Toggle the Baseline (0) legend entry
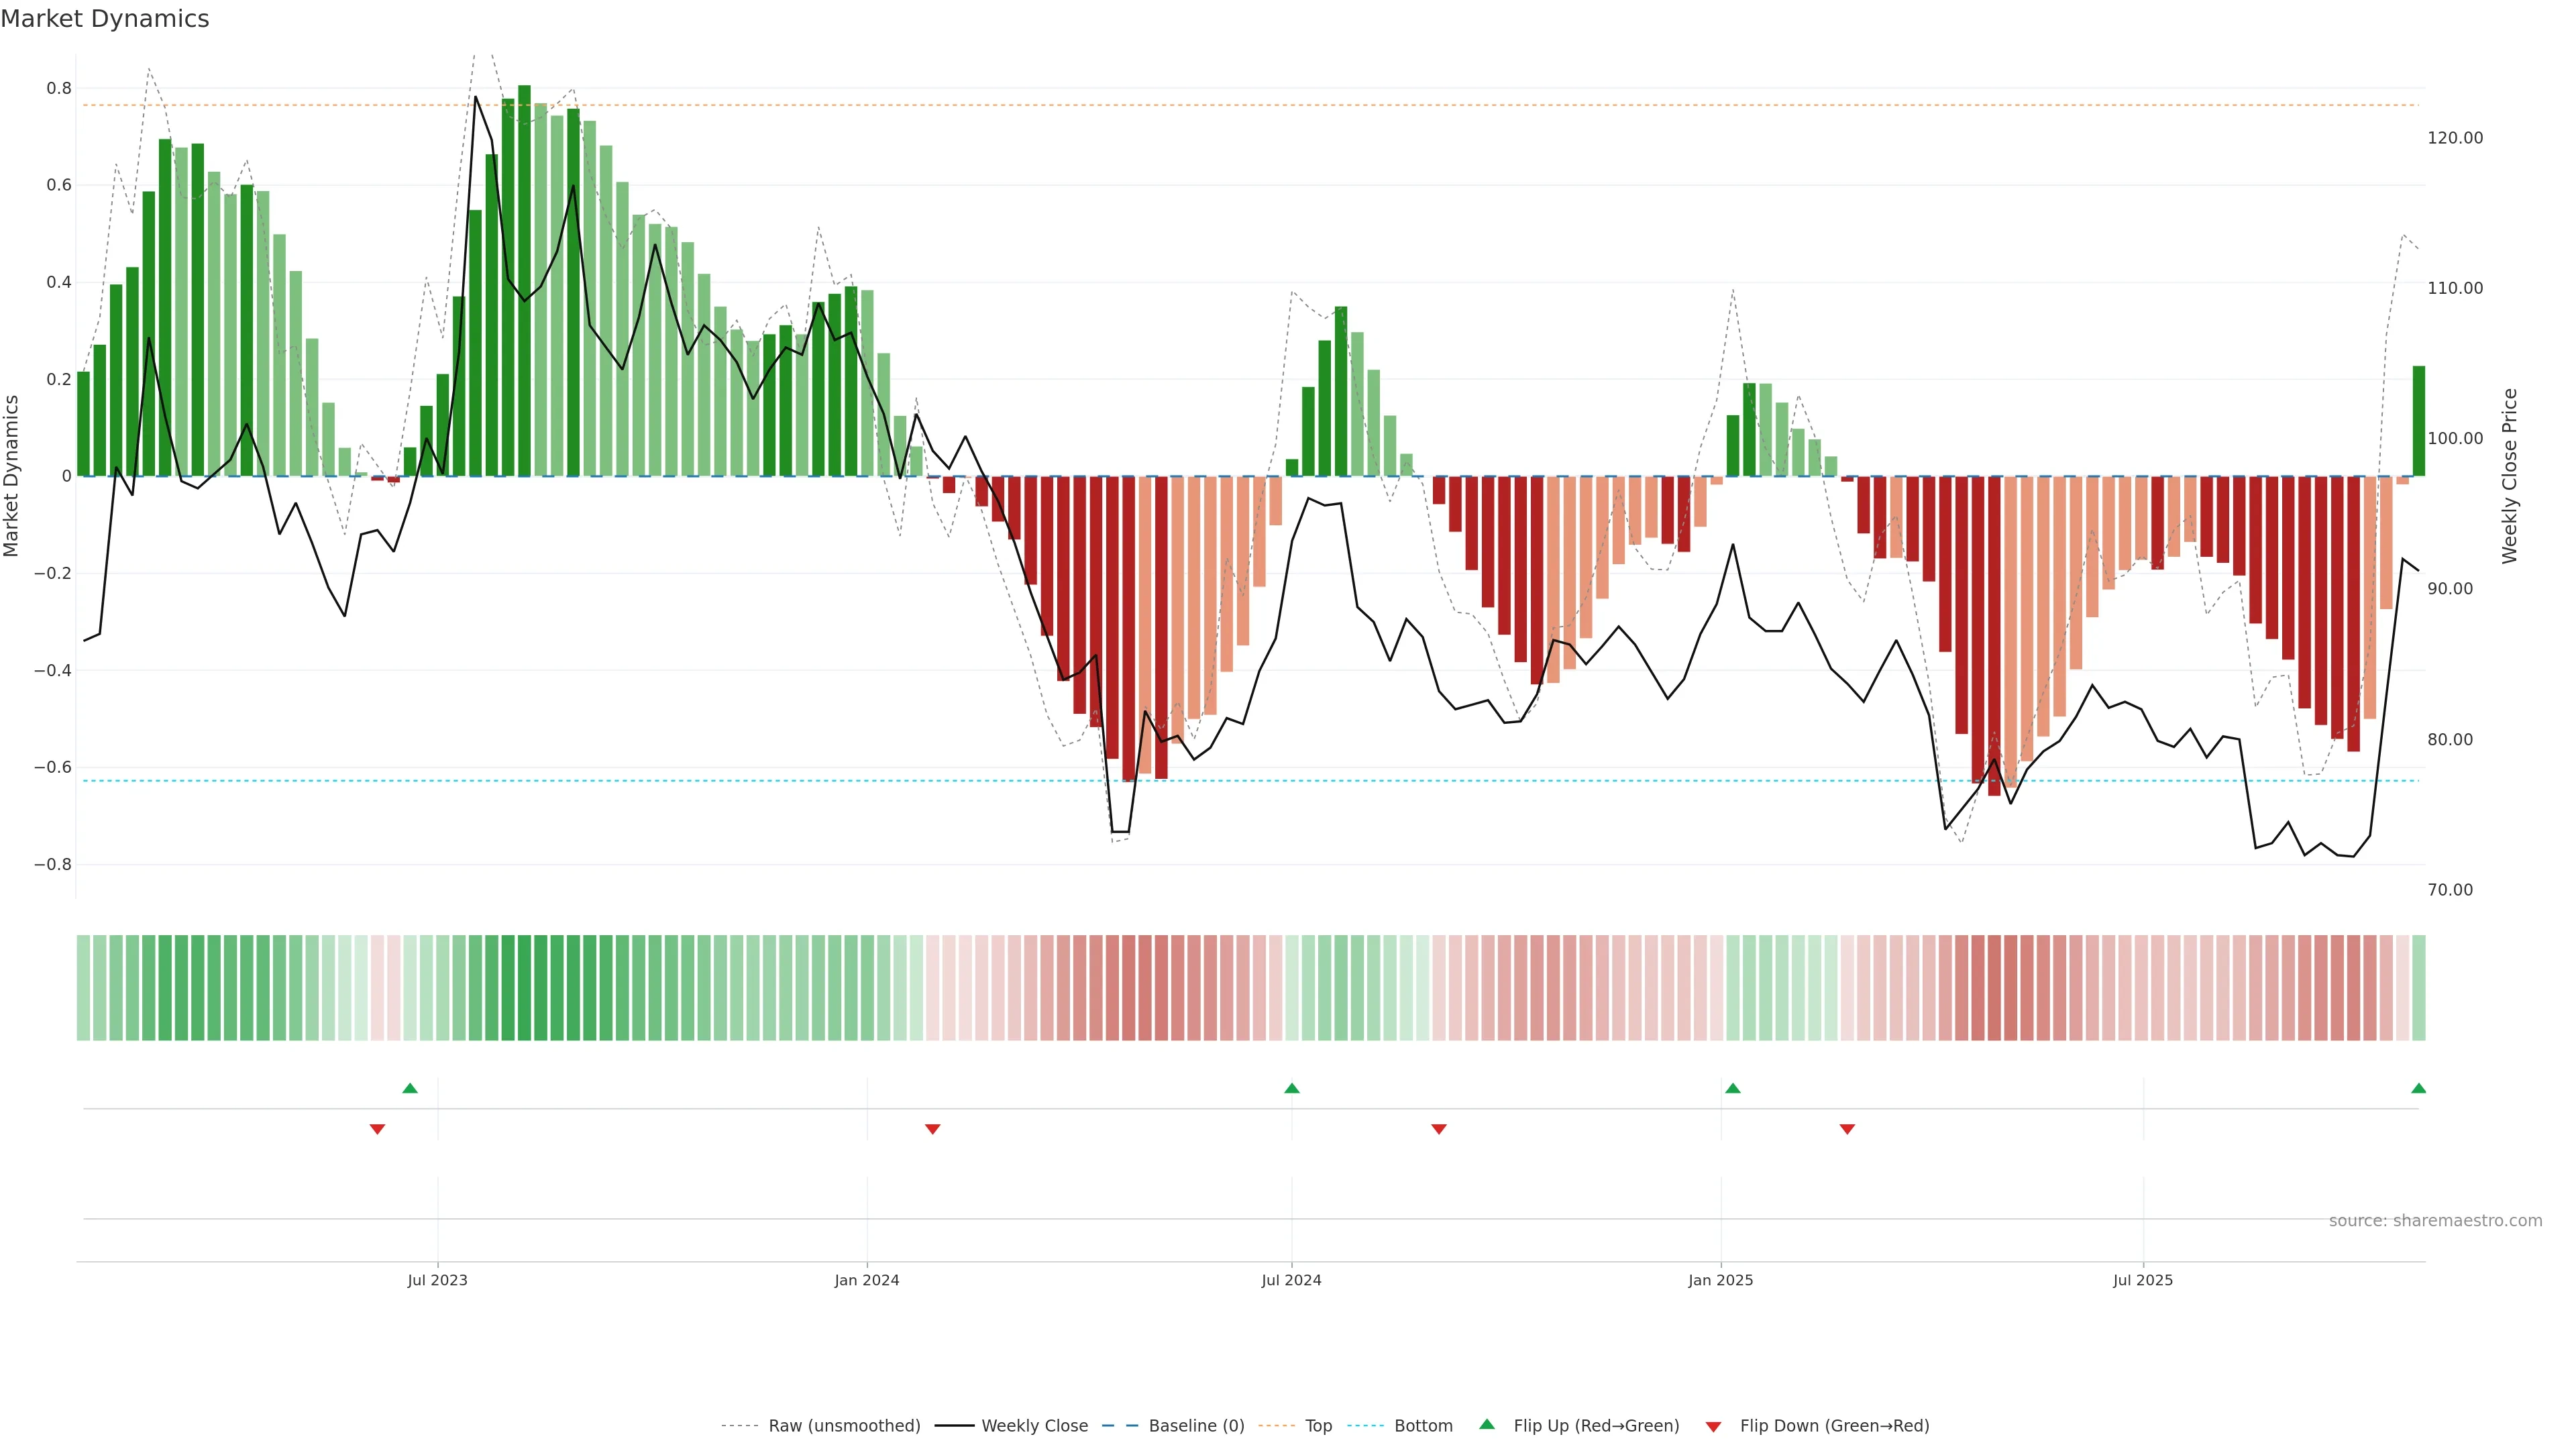 point(1196,1426)
